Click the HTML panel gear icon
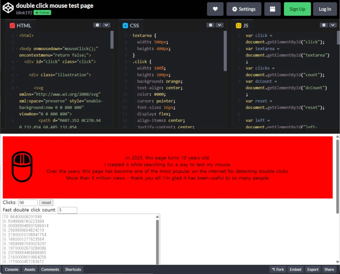Screen dimensions: 340x274 (x=97, y=25)
